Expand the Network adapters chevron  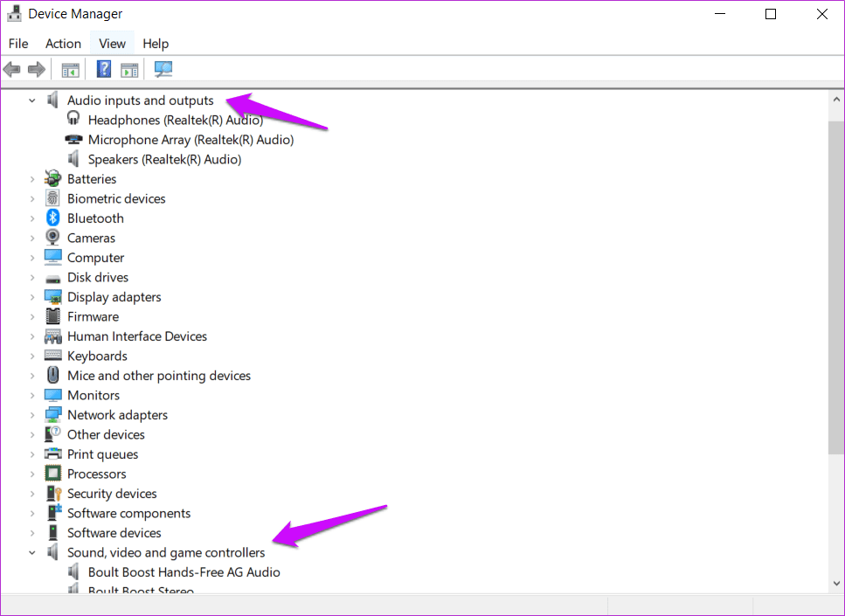[32, 415]
